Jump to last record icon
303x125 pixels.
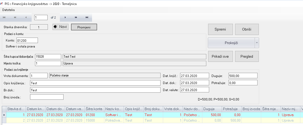87,17
